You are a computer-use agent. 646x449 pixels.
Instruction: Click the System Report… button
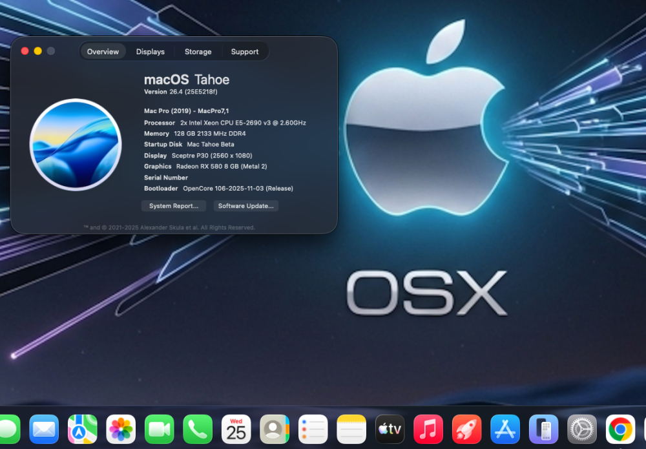coord(173,206)
